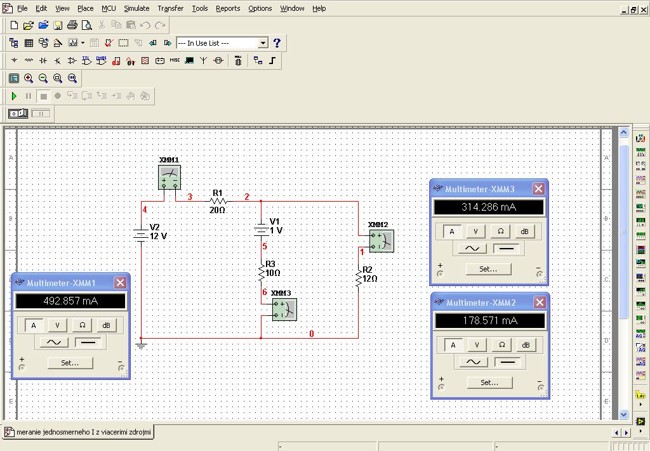Place a Transistor component
650x451 pixels.
coord(58,60)
